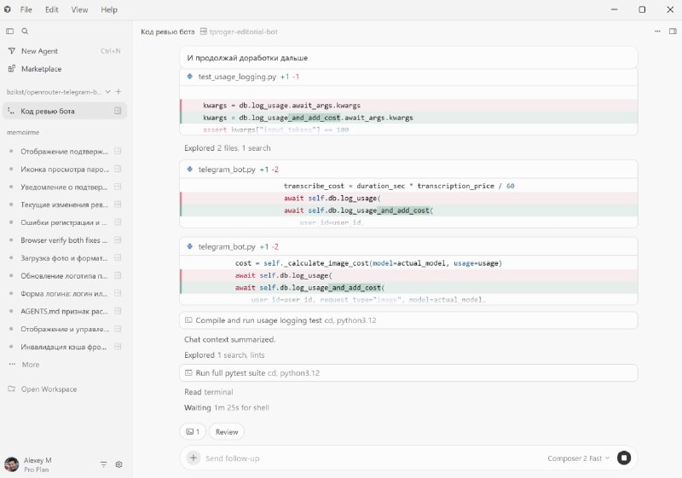Image resolution: width=682 pixels, height=478 pixels.
Task: Click the plus icon next to the repo name
Action: click(118, 92)
